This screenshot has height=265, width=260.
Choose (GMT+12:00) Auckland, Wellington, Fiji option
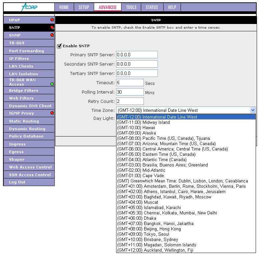pos(186,250)
